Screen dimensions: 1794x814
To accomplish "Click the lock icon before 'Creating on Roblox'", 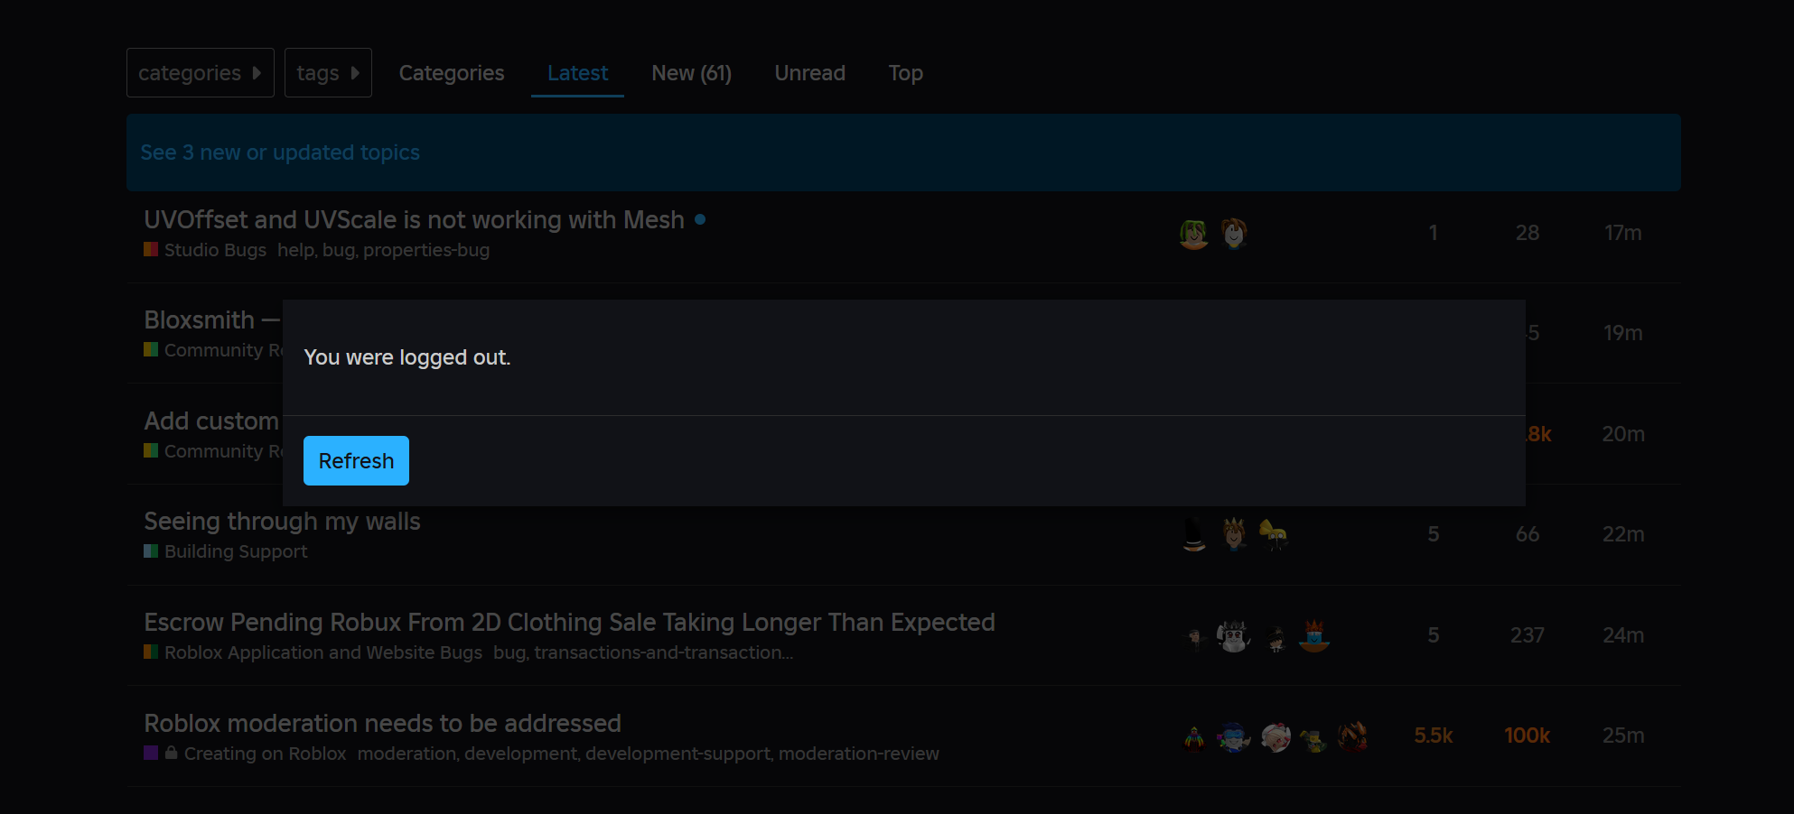I will [x=171, y=752].
